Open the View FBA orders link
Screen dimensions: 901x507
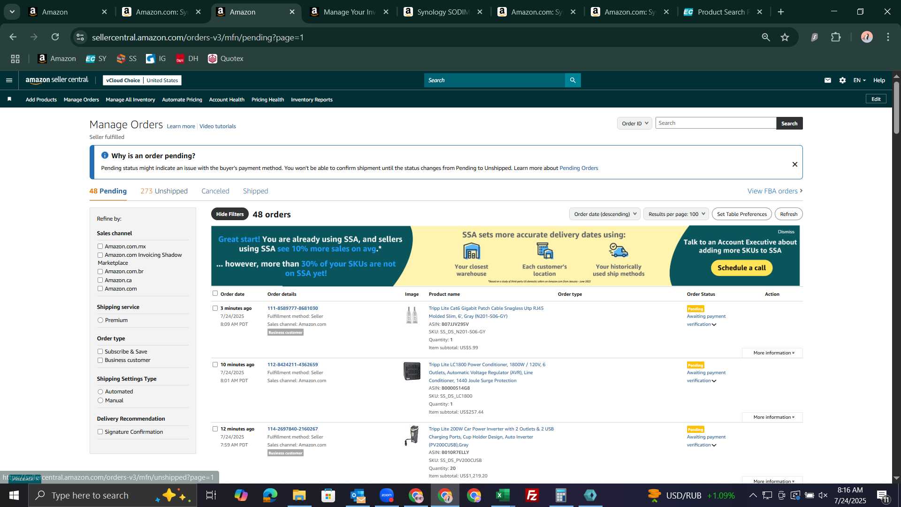tap(775, 191)
